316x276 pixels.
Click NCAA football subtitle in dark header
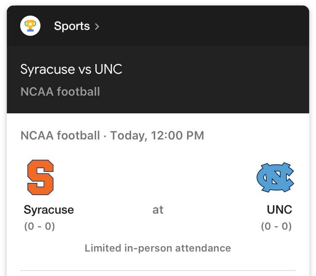coord(60,91)
